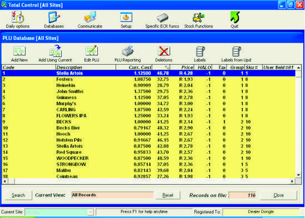Select the Hooch row
The height and width of the screenshot is (218, 305).
tap(148, 134)
